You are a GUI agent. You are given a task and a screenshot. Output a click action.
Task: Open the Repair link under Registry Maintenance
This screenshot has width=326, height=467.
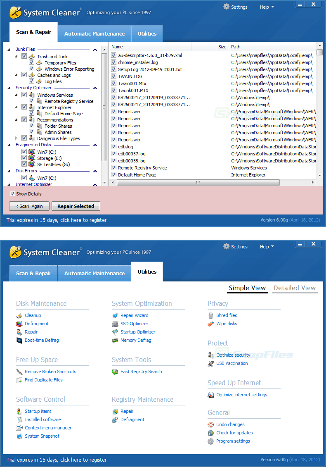[127, 411]
